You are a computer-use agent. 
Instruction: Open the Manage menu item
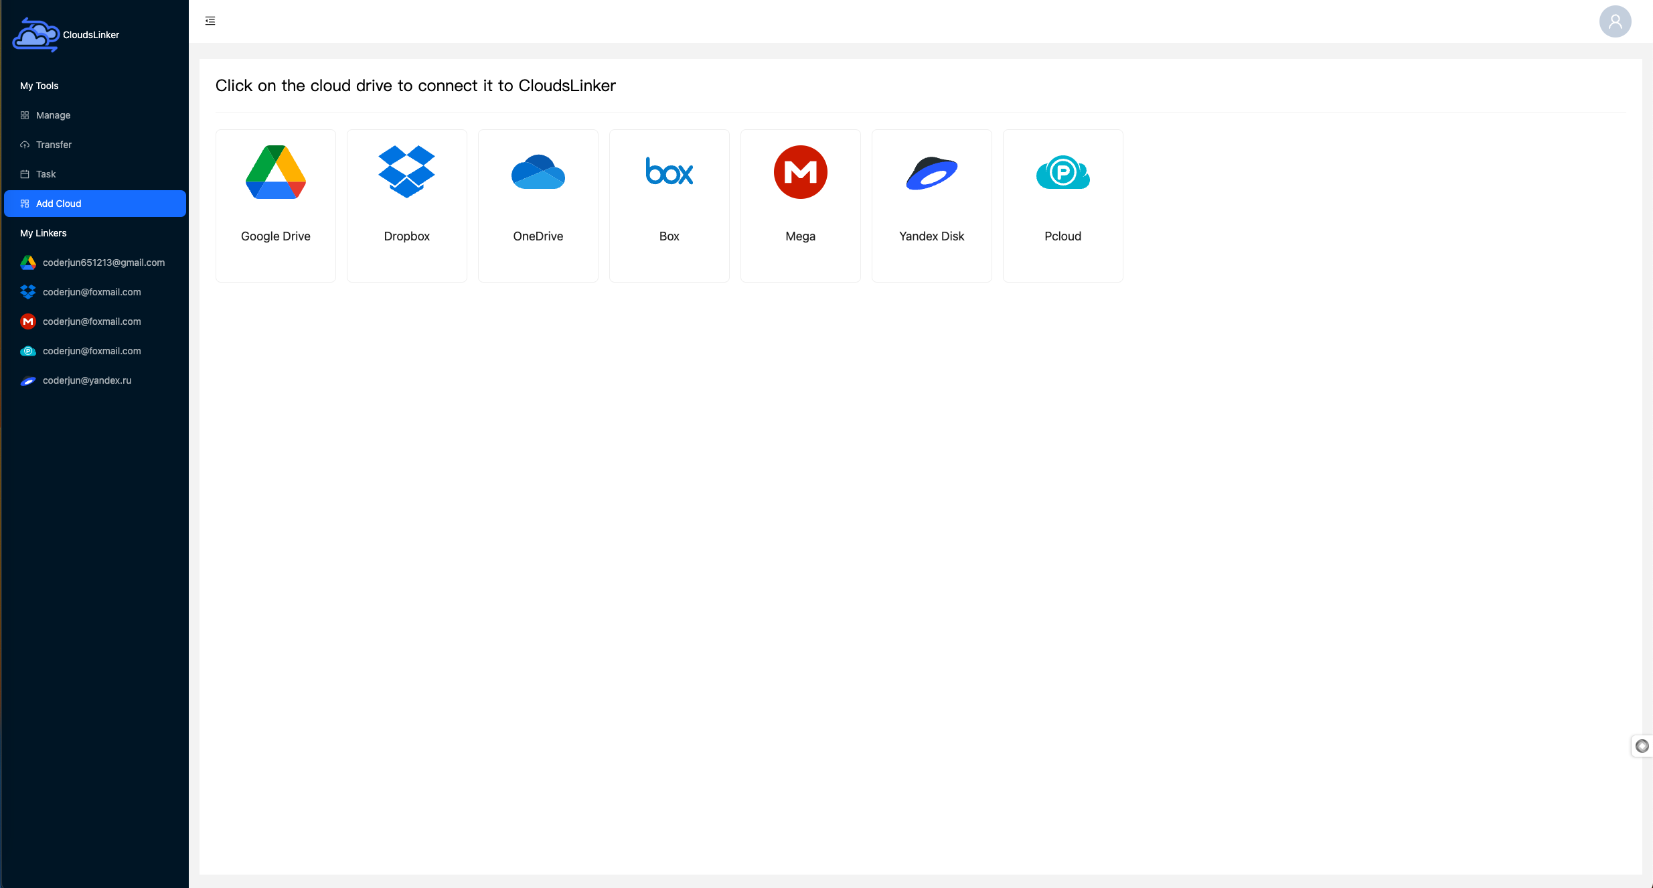tap(95, 115)
